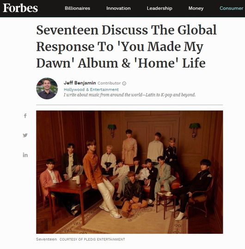Click the divider below author byline

pyautogui.click(x=129, y=105)
